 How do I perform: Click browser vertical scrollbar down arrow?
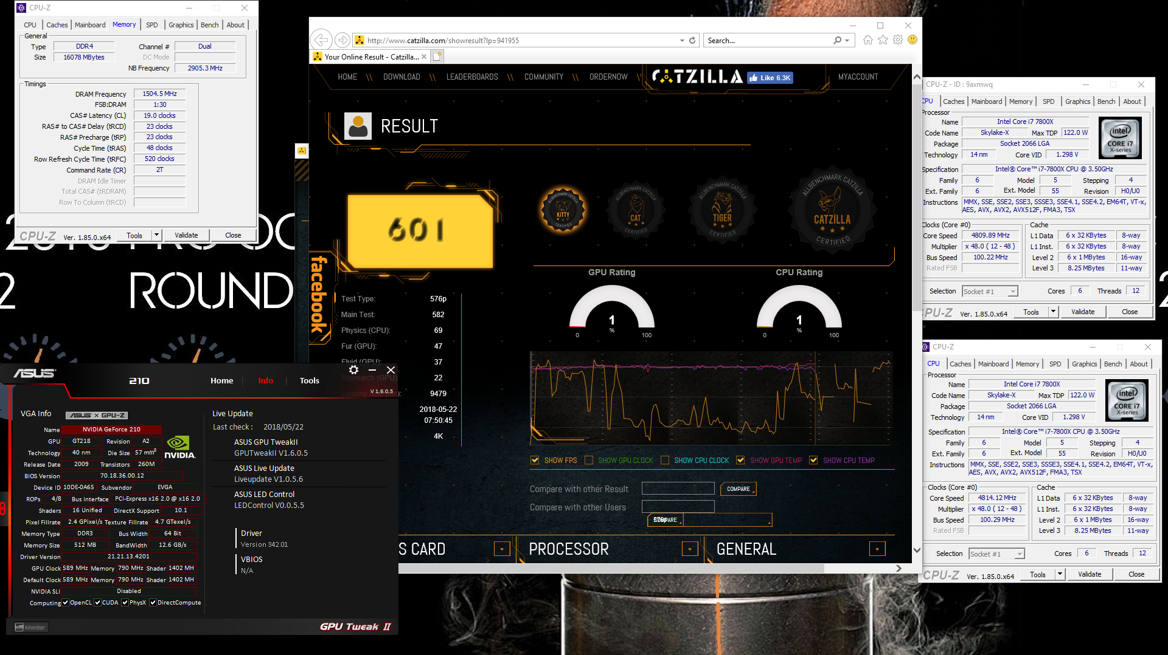[x=917, y=550]
